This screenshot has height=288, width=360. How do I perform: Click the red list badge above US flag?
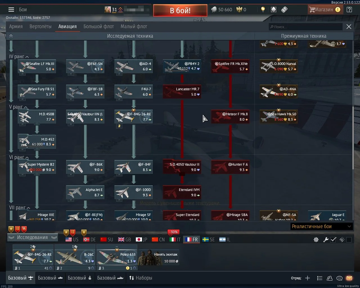point(73,233)
